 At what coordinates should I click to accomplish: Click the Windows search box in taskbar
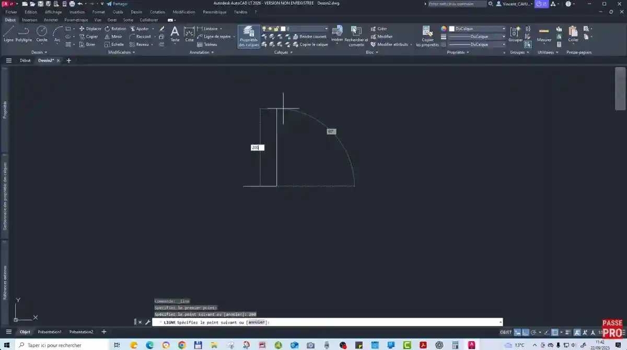(62, 345)
